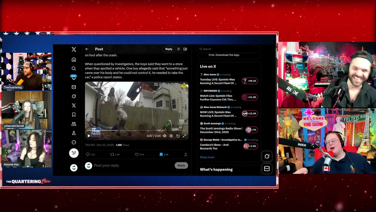Click the 'Live on X' heading

[208, 67]
